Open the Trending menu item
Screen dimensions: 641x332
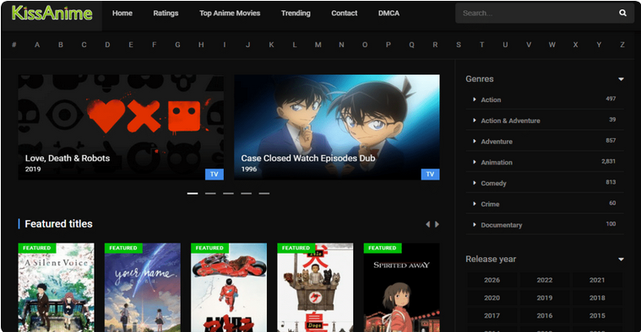pos(296,13)
